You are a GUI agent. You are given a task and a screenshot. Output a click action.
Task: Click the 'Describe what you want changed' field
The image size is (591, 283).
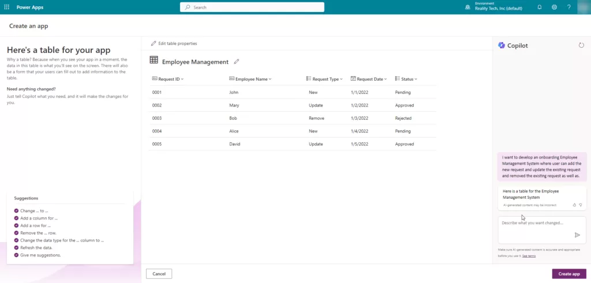coord(532,223)
